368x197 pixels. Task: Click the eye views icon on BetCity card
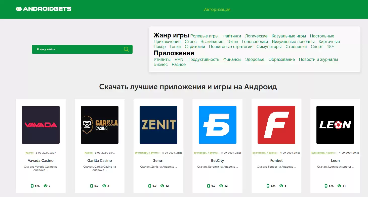coord(221,186)
